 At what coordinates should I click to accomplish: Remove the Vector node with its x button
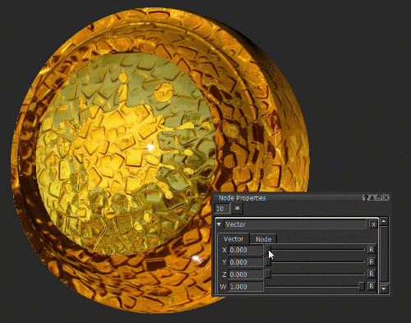pyautogui.click(x=373, y=224)
